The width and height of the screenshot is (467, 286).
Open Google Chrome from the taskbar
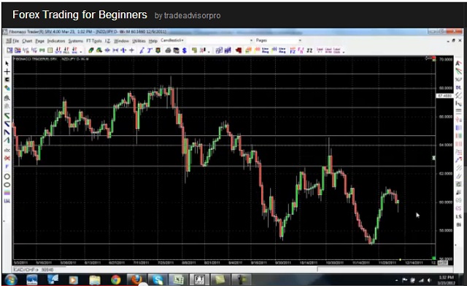coord(115,279)
